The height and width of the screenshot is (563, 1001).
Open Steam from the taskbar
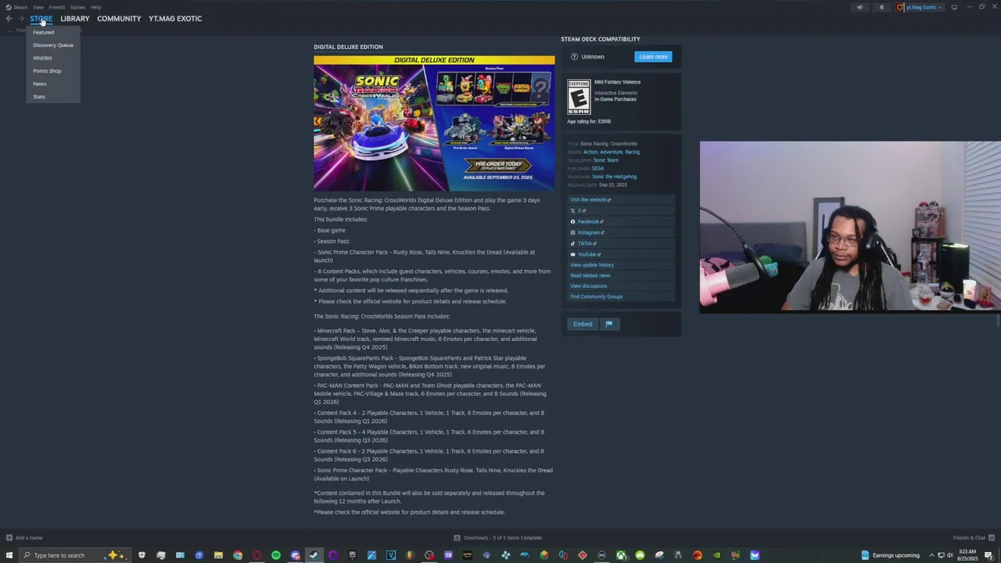tap(314, 555)
